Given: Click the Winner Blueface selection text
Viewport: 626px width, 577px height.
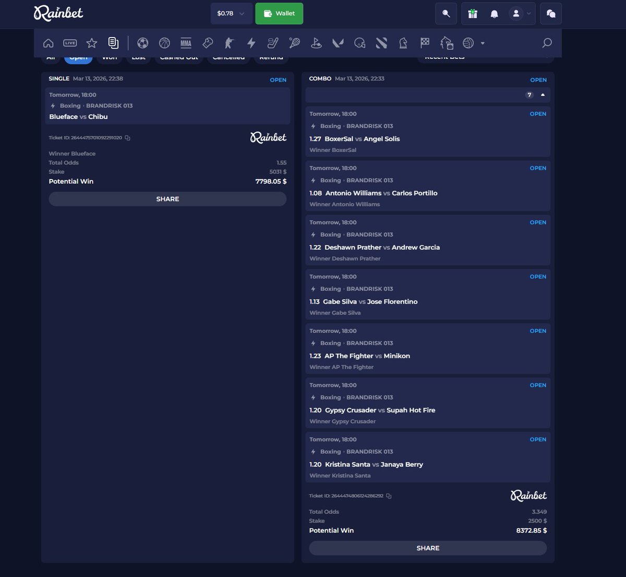Looking at the screenshot, I should [x=72, y=154].
